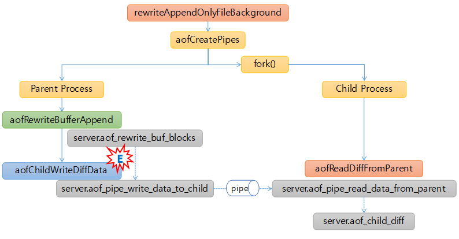Click the red starburst E marker
This screenshot has width=459, height=239.
click(x=120, y=159)
